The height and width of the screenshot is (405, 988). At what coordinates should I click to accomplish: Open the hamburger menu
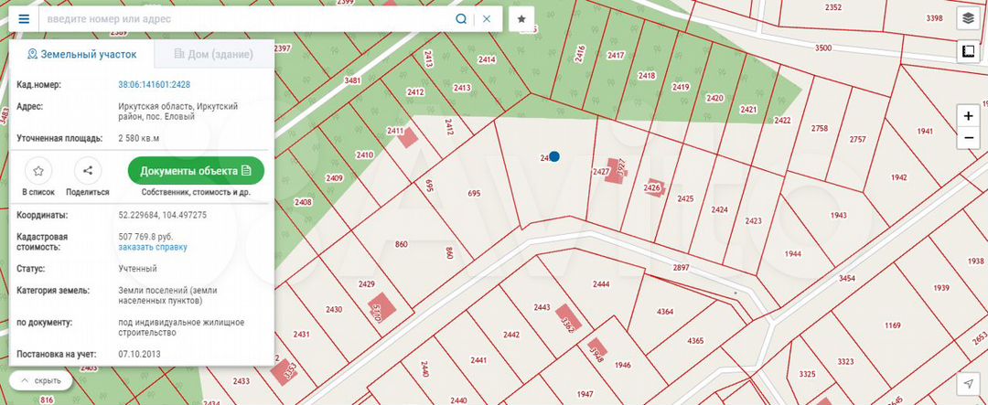[24, 18]
